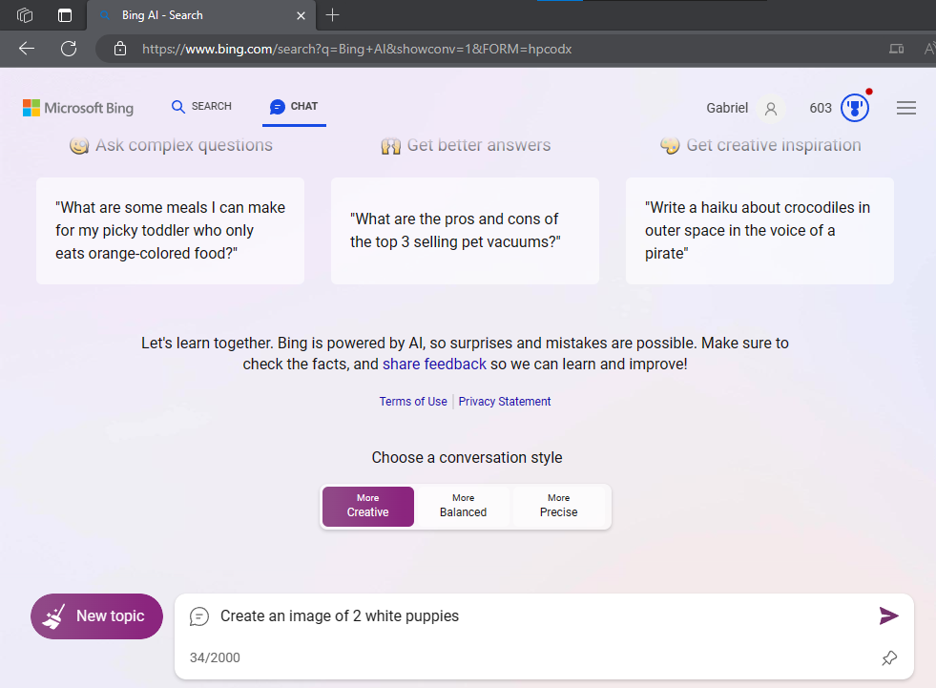Open rewards points 603
936x688 pixels.
(x=821, y=108)
